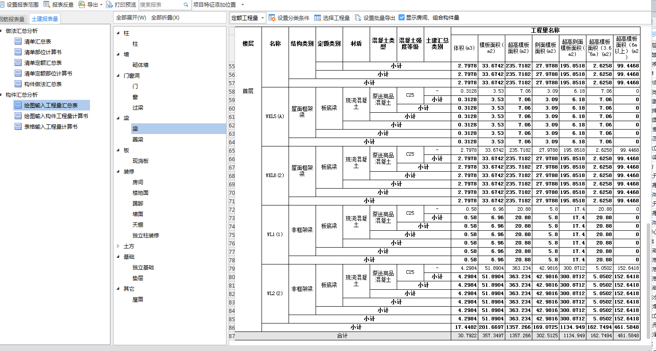The image size is (656, 351).
Task: Open the 构件做法汇总表 report icon
Action: [x=18, y=84]
